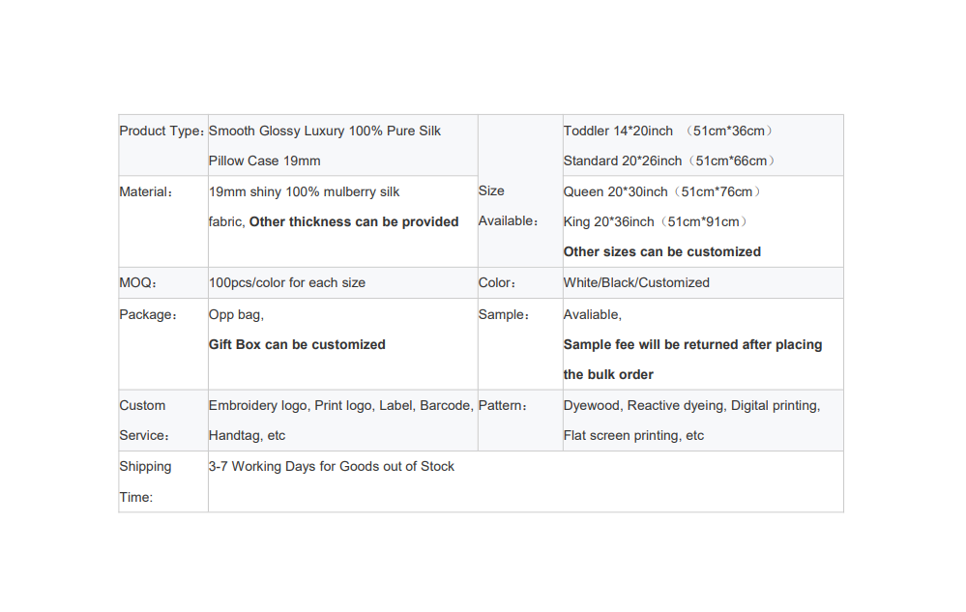This screenshot has width=966, height=612.
Task: Select the "Other thickness can be provided" bold text
Action: (x=354, y=222)
